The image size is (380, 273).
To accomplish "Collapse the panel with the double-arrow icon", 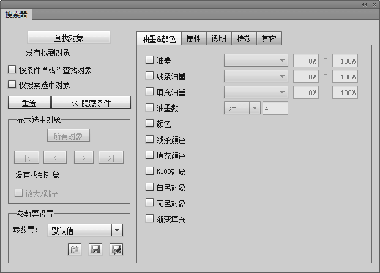I will tap(365, 4).
